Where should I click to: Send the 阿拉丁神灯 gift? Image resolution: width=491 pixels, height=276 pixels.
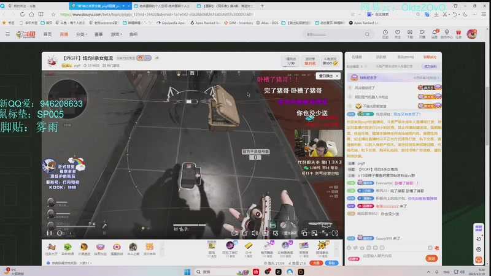(x=230, y=250)
